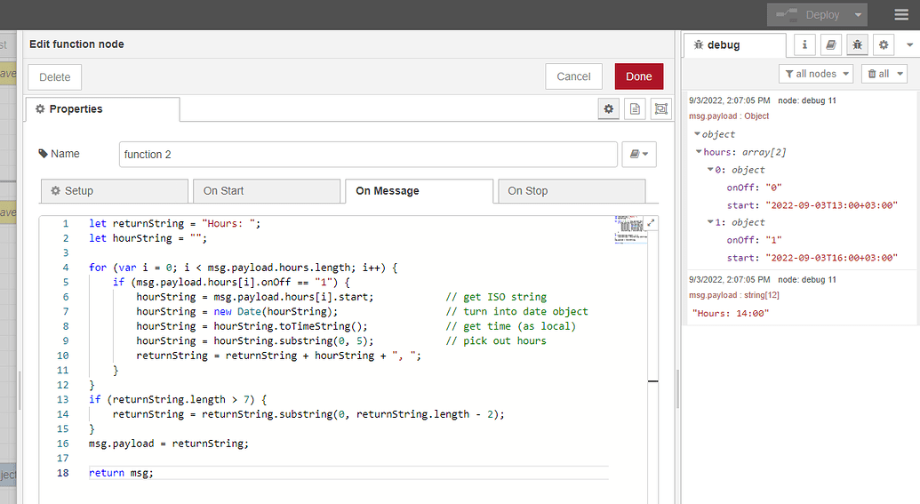
Task: Select the debug bug icon tab
Action: click(x=857, y=44)
